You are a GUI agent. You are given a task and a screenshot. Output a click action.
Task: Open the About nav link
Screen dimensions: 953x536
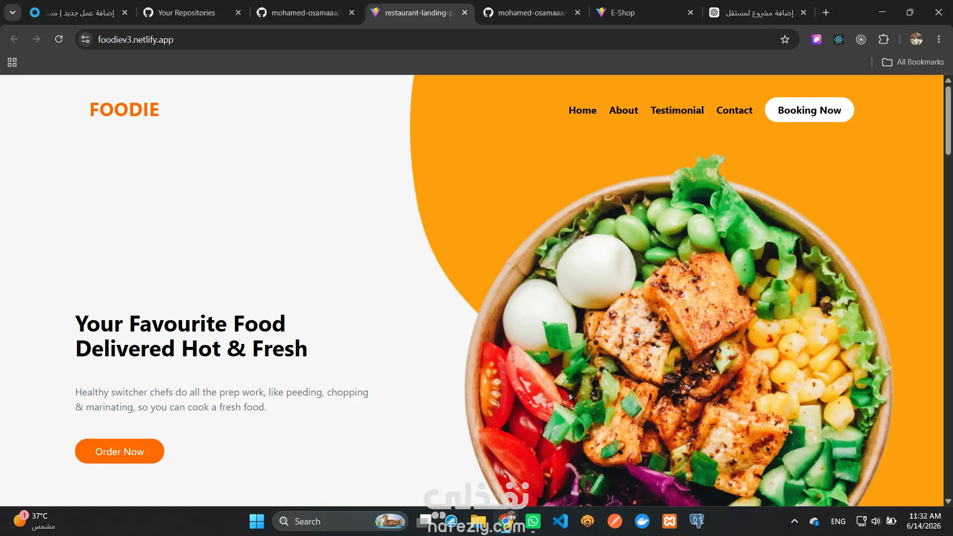coord(623,110)
